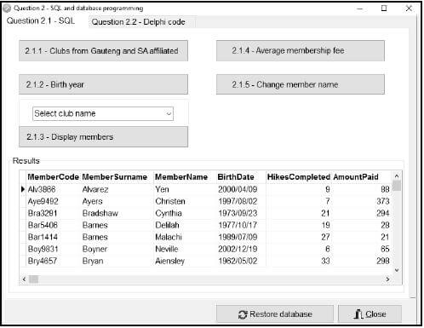
Task: Click the vertical scrollbar thumb in results
Action: 397,186
